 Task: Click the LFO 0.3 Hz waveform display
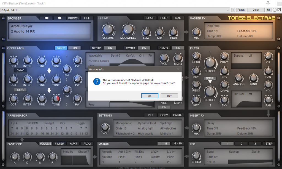pos(250,162)
